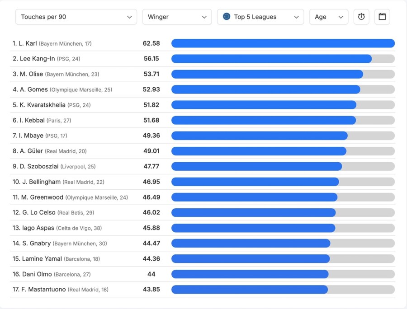Image resolution: width=407 pixels, height=309 pixels.
Task: Open the Touches per 90 metric dropdown
Action: 76,17
